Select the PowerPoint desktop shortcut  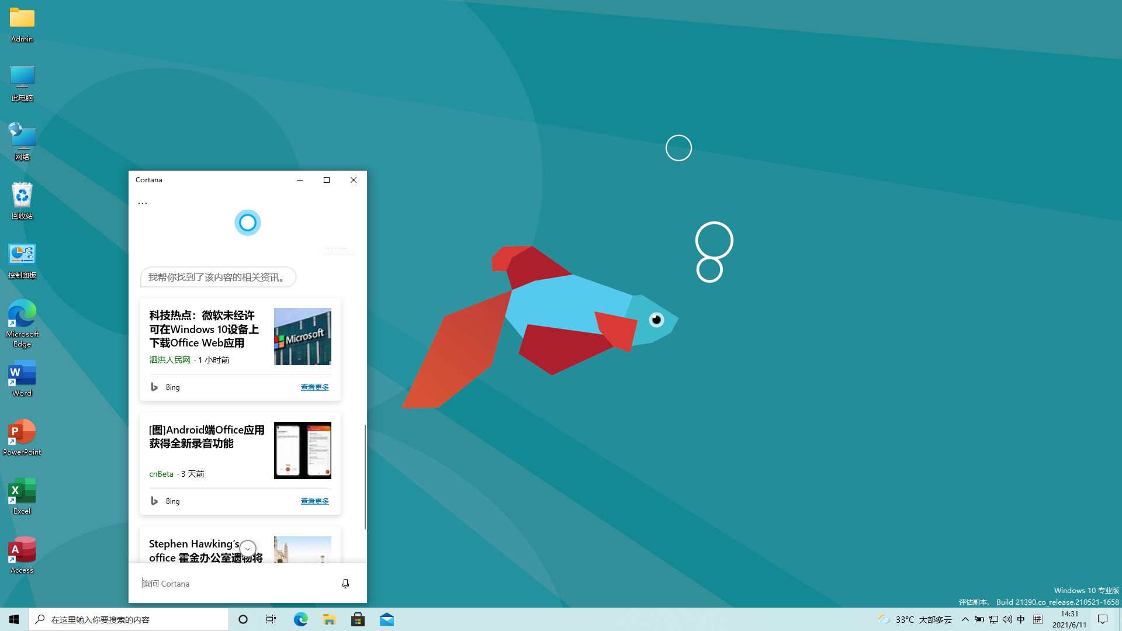click(22, 437)
